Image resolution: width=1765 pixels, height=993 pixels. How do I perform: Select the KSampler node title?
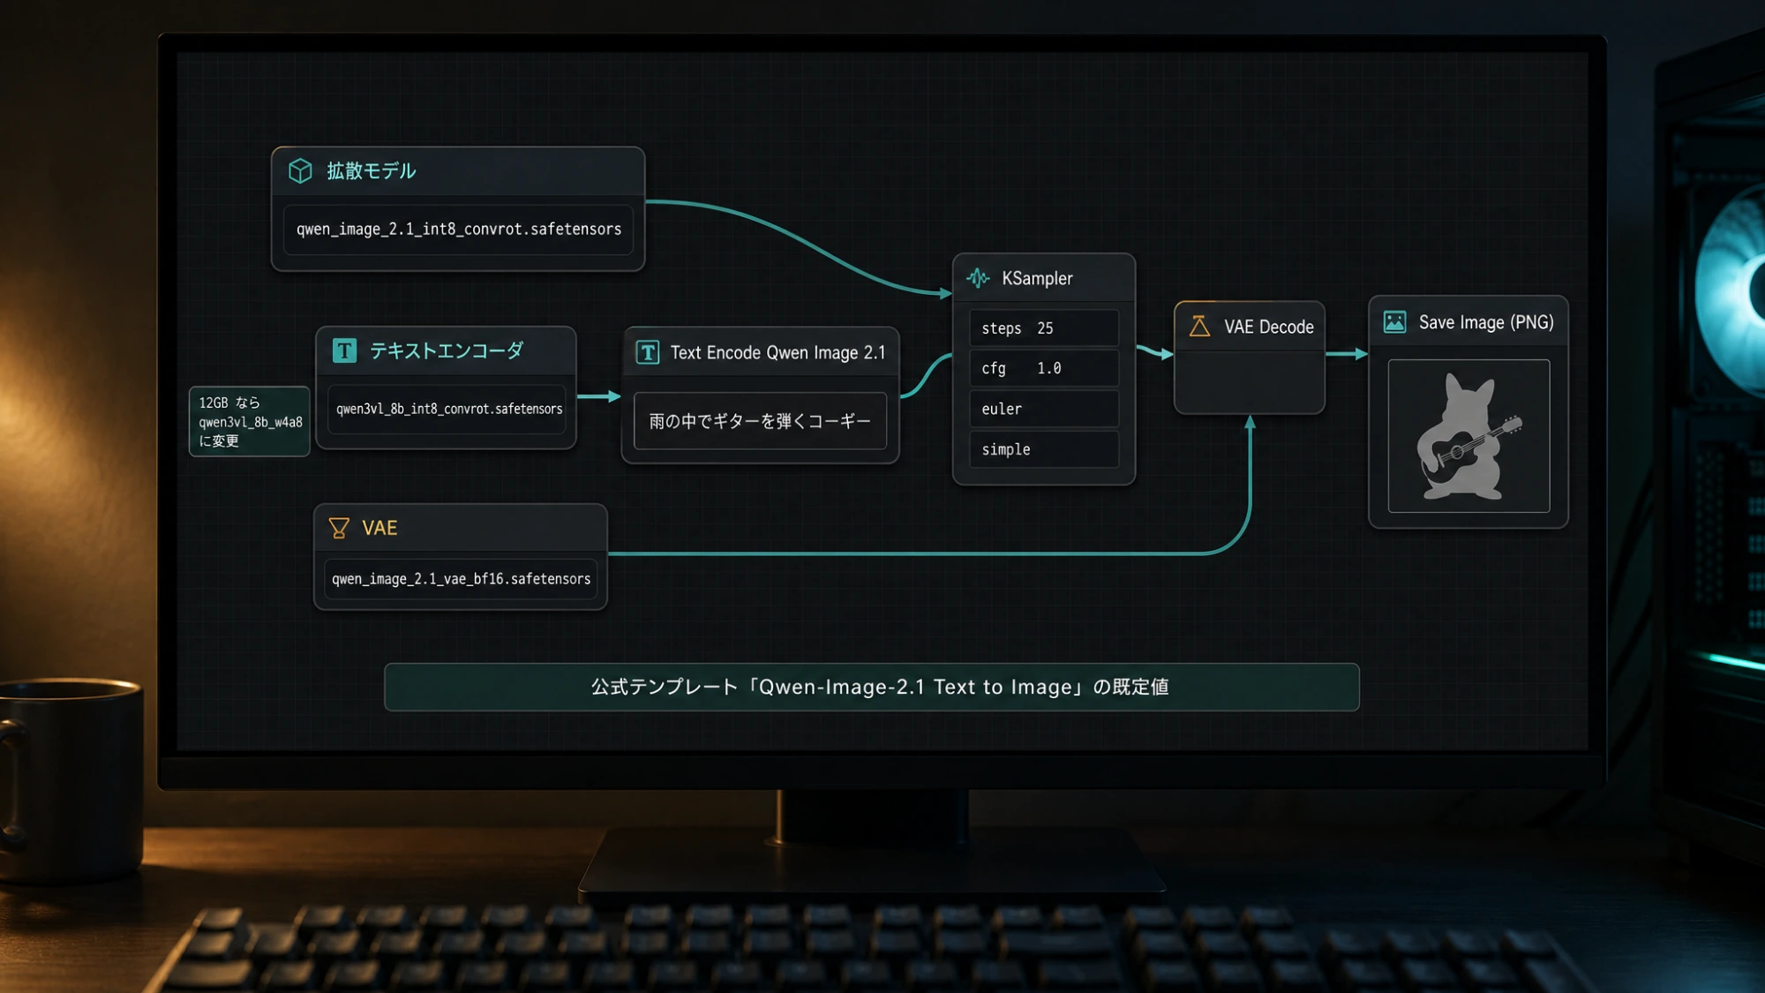pos(1037,278)
